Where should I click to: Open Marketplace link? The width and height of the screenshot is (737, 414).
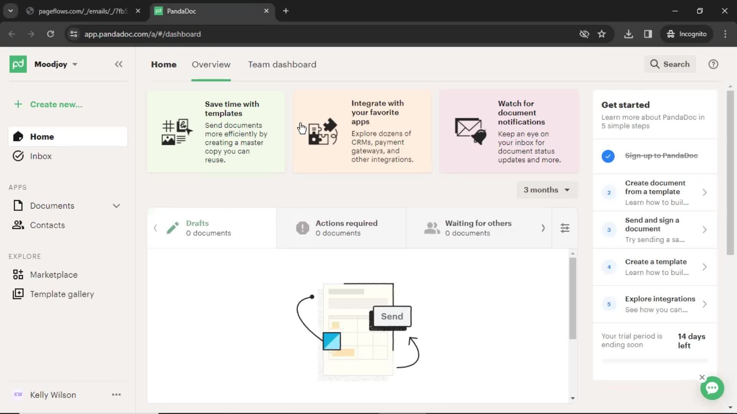(x=68, y=274)
